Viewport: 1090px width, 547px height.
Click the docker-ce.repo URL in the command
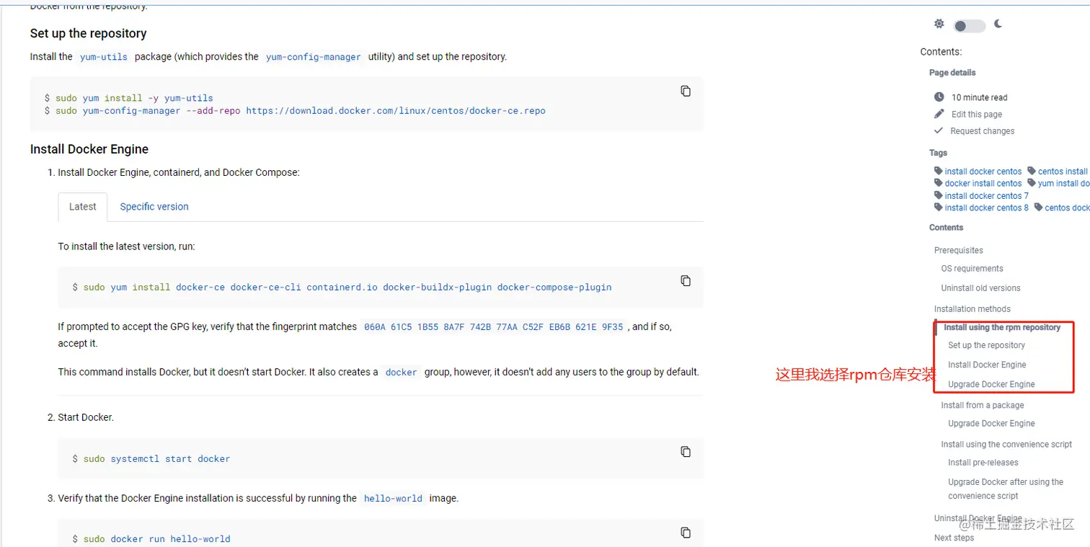(x=396, y=111)
